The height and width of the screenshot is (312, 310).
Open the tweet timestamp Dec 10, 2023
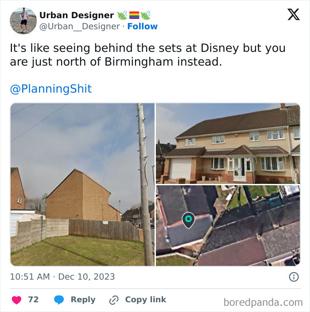pos(62,277)
